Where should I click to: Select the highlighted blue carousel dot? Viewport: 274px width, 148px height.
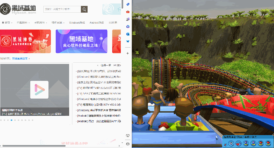(12, 120)
